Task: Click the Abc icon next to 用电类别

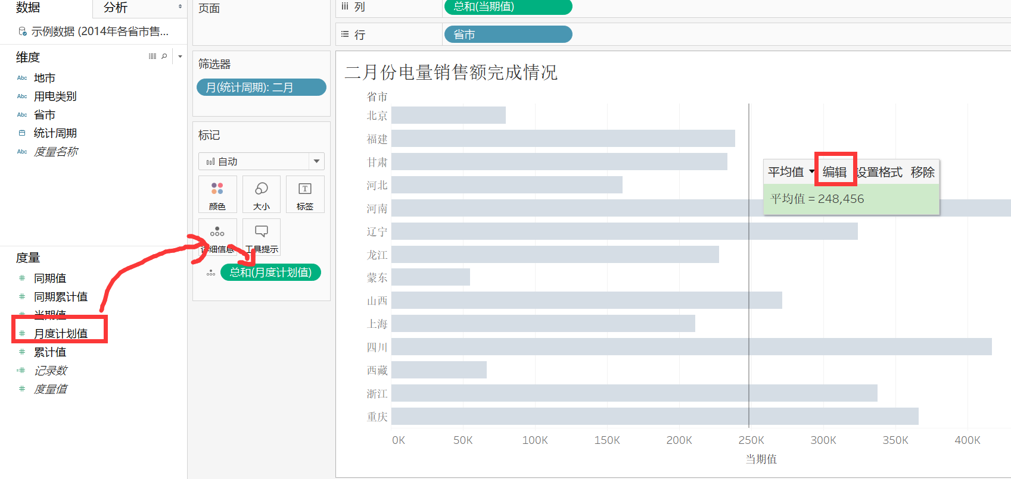Action: pyautogui.click(x=22, y=96)
